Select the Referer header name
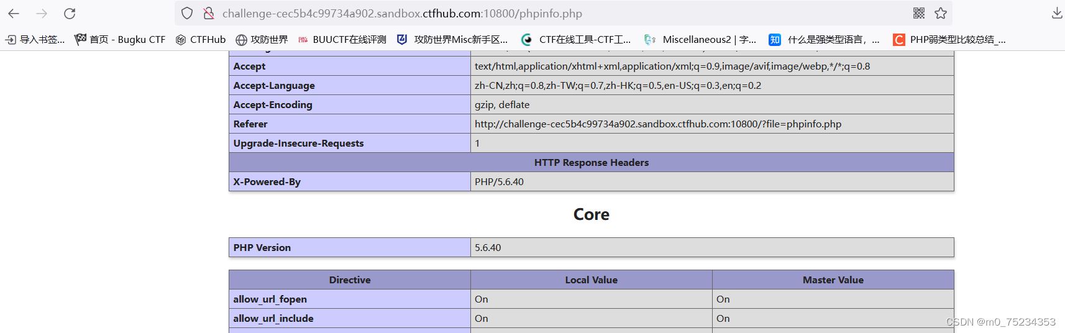The width and height of the screenshot is (1065, 333). point(250,124)
